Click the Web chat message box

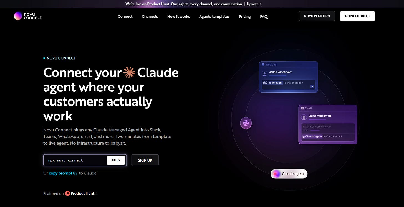[x=289, y=85]
